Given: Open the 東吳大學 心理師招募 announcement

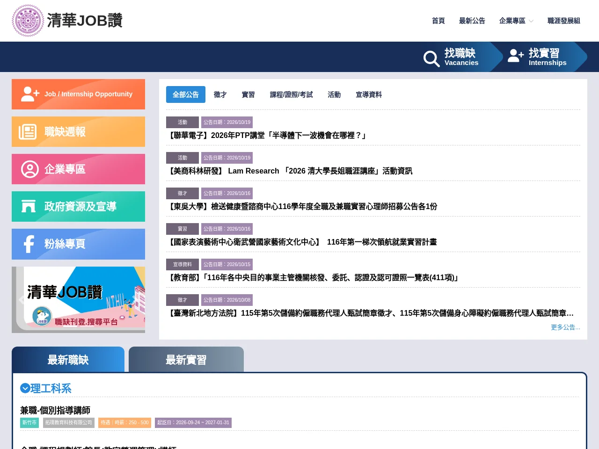Looking at the screenshot, I should click(x=302, y=206).
